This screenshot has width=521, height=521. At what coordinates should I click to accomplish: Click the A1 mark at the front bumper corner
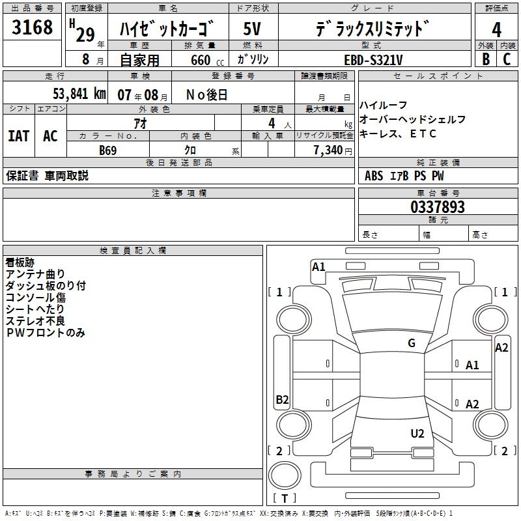[x=318, y=267]
